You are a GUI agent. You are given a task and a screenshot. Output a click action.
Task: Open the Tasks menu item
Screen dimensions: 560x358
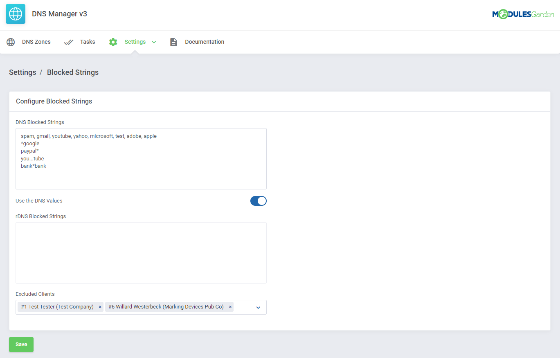[x=87, y=42]
